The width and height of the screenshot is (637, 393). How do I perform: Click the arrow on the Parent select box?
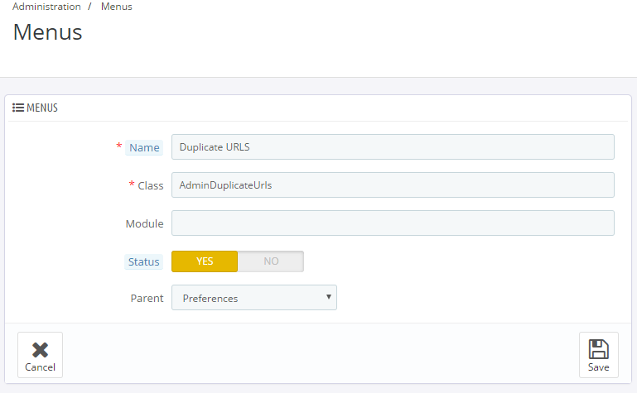coord(328,297)
